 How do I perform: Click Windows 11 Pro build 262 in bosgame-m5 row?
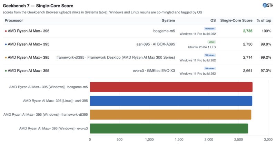click(197, 34)
